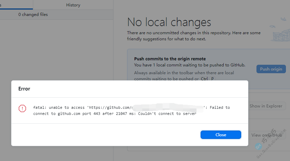Screen dimensions: 290x161
Task: Click the Ctrl shortcut key badge
Action: [204, 79]
